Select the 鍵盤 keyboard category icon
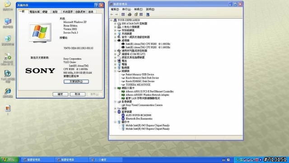 coord(119,108)
